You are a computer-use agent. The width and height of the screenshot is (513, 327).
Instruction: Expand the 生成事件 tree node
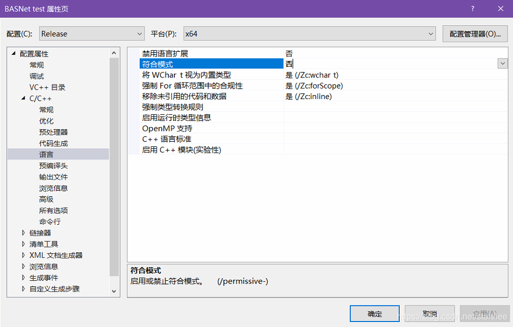(x=23, y=278)
